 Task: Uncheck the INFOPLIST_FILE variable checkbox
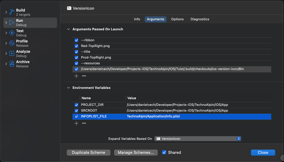pos(76,117)
